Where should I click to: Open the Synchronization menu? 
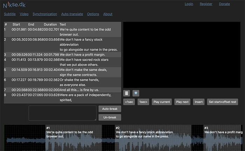pyautogui.click(x=45, y=14)
